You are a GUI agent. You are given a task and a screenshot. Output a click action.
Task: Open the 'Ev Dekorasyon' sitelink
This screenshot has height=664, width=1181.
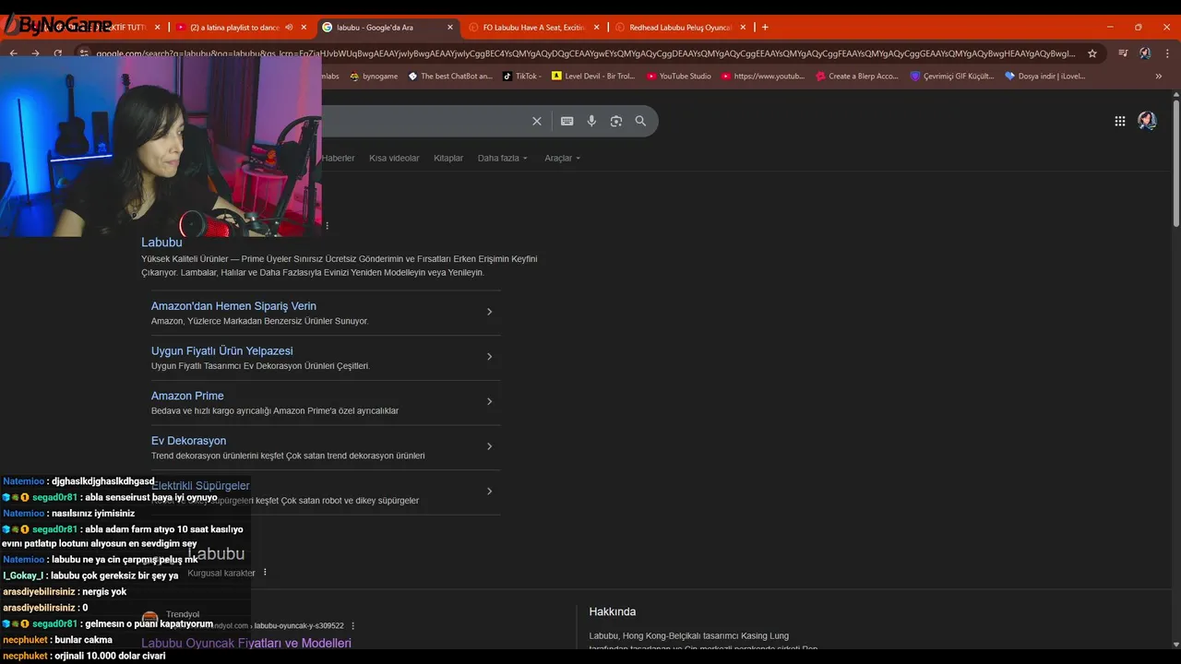188,441
